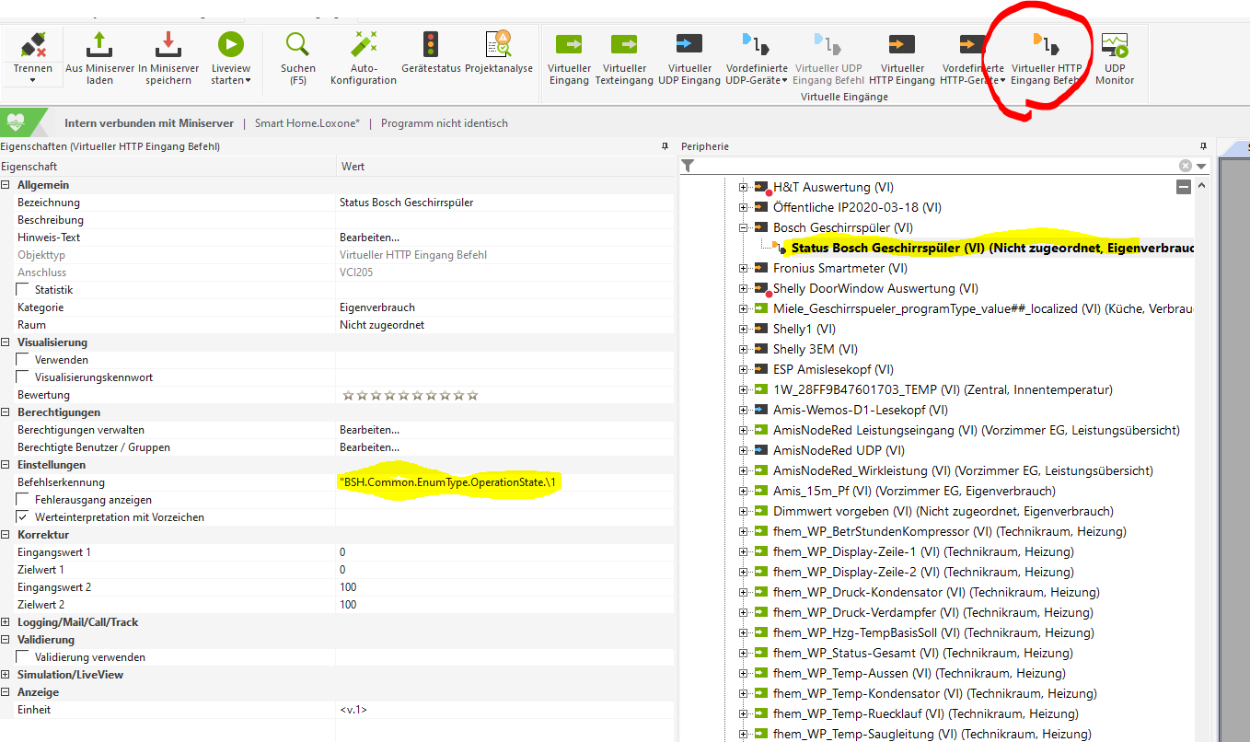The height and width of the screenshot is (742, 1250).
Task: Set rating in Bewertung star row
Action: tap(411, 395)
